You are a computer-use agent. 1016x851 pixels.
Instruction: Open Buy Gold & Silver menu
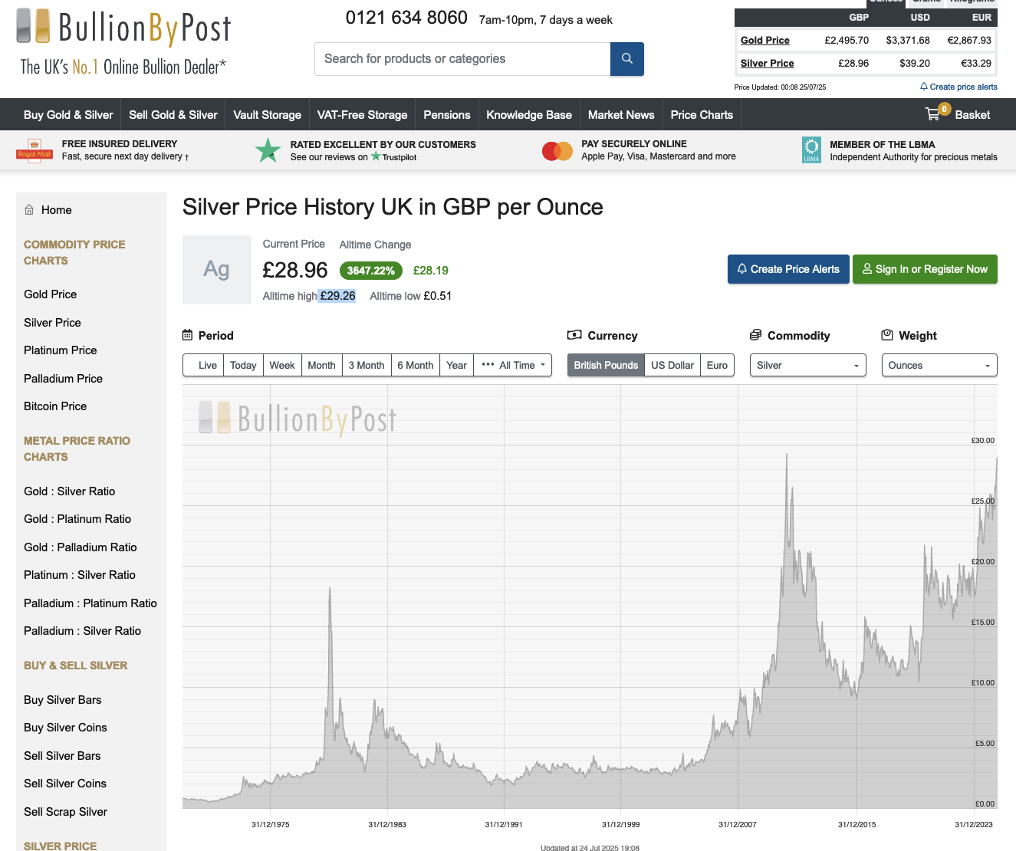(x=68, y=115)
